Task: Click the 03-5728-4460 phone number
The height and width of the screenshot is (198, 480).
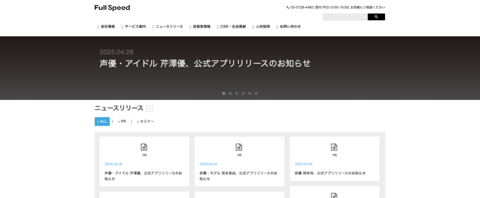Action: pos(302,7)
